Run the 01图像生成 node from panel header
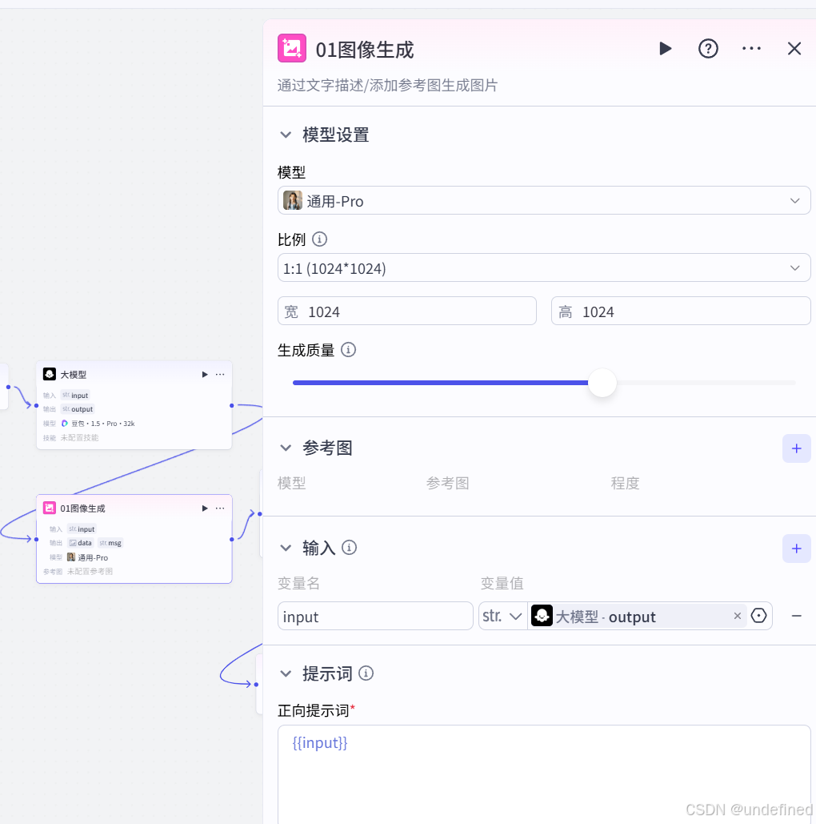The image size is (816, 824). click(x=666, y=49)
